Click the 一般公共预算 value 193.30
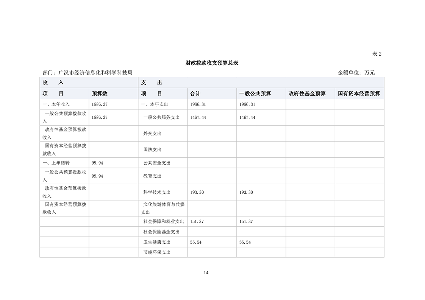The height and width of the screenshot is (300, 425). [x=246, y=192]
